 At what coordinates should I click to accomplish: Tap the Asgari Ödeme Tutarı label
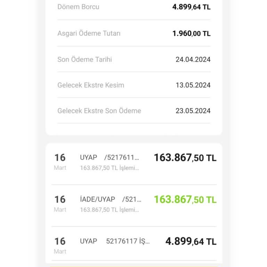89,33
